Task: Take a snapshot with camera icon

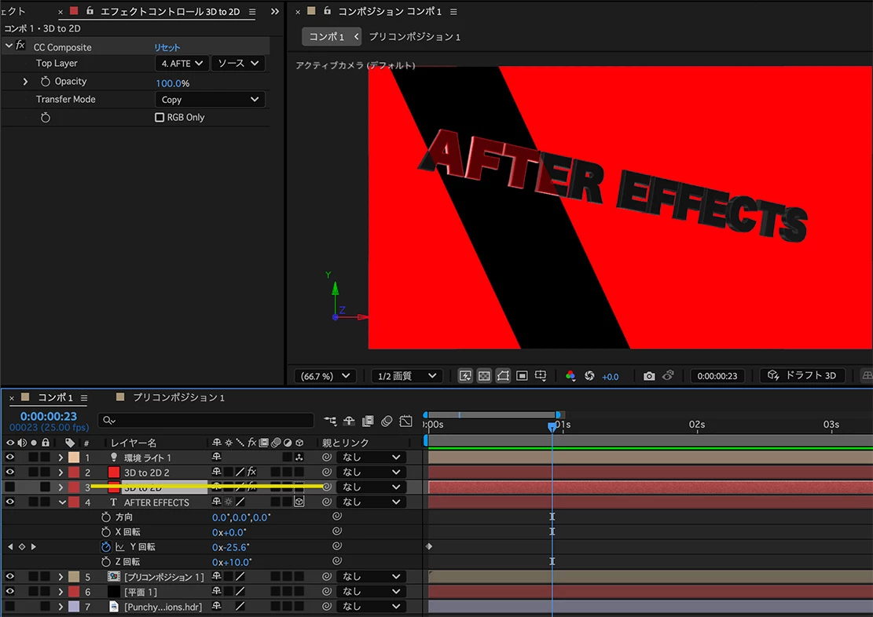Action: pos(649,376)
